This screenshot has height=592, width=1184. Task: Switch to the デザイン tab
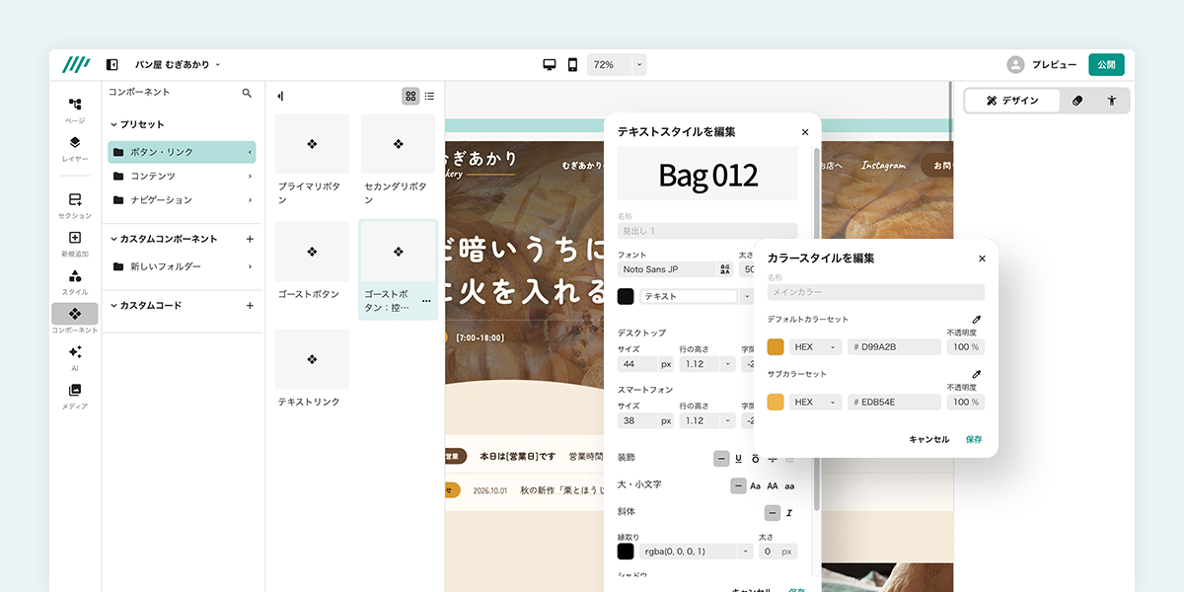coord(1012,101)
